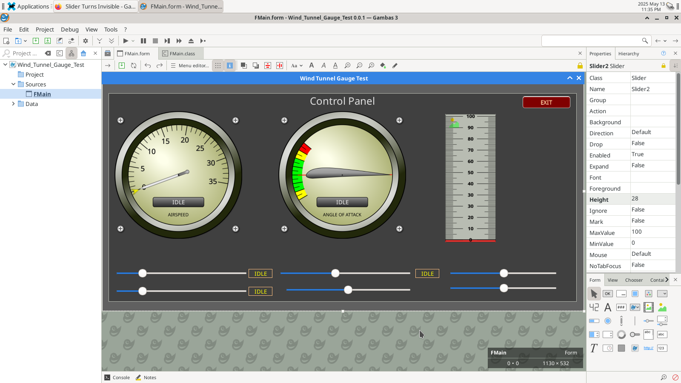Collapse the Sources folder in tree
The image size is (681, 383).
(x=14, y=84)
